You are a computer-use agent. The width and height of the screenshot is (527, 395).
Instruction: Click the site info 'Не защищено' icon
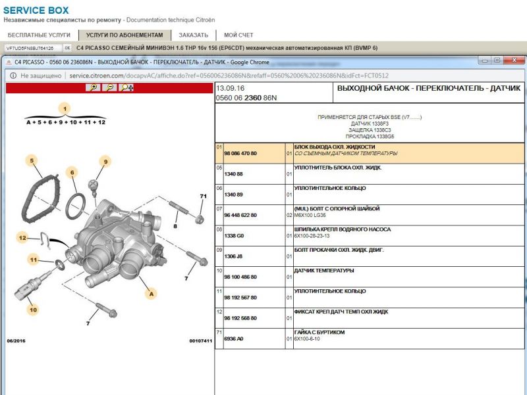click(x=14, y=76)
